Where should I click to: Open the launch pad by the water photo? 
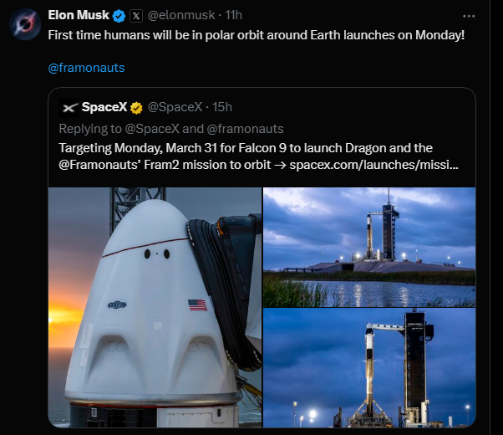click(369, 246)
